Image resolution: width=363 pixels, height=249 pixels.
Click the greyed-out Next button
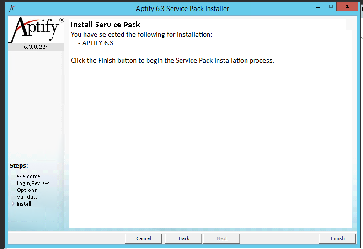(222, 238)
